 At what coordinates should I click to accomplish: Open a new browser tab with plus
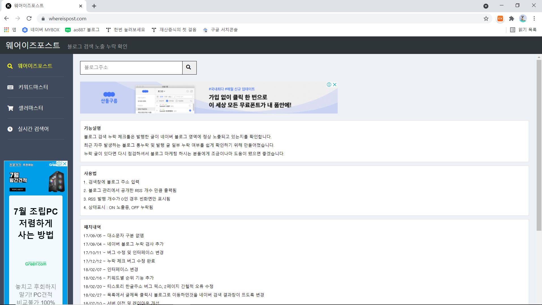pos(94,6)
